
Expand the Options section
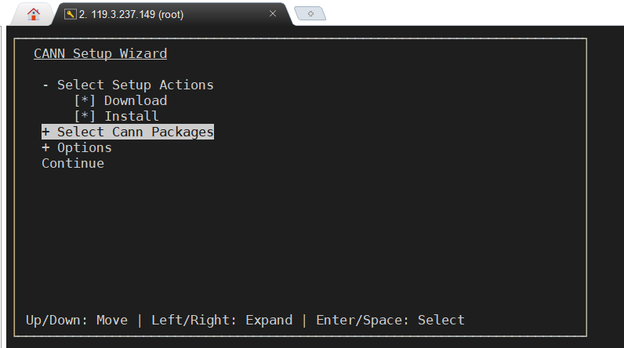pos(45,147)
